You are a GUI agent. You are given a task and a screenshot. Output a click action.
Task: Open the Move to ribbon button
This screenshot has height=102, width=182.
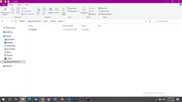[x=38, y=11]
